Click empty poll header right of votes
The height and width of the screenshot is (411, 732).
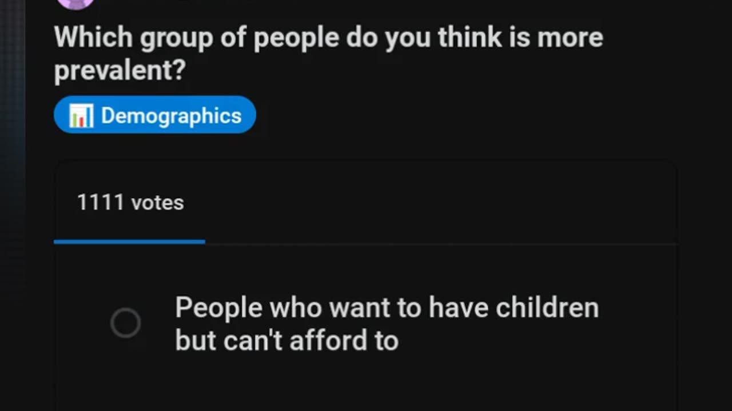(429, 203)
